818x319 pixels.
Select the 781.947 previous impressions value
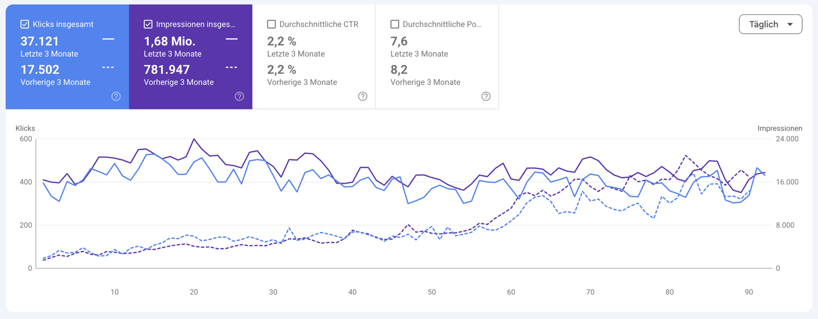(x=167, y=70)
